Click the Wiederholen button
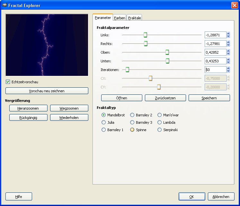Screen dimensions: 240x206 tap(69, 118)
